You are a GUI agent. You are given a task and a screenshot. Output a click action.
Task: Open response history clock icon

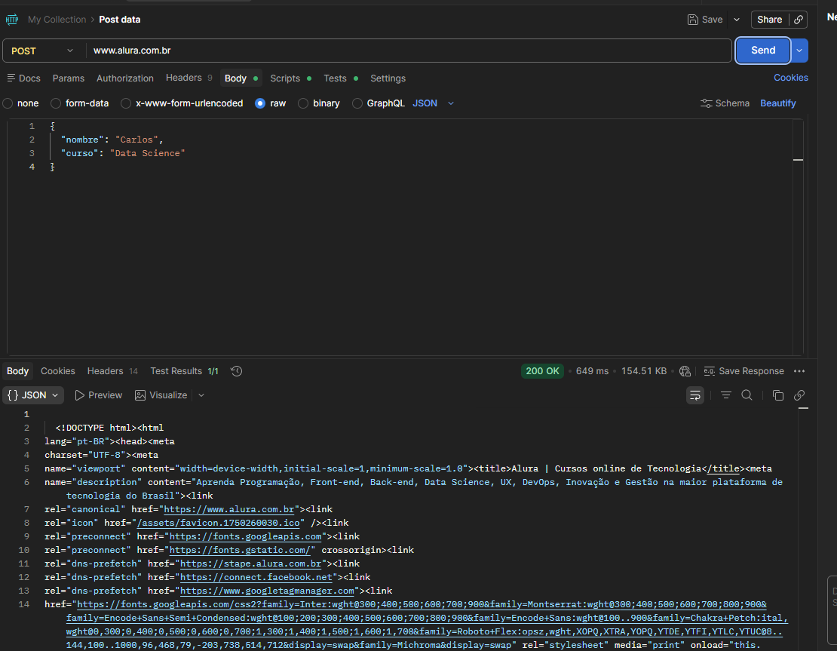[236, 371]
